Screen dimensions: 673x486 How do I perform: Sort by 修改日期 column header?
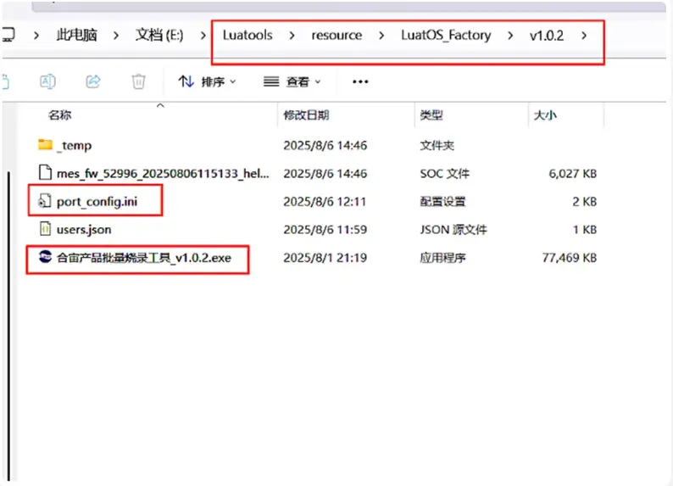[306, 115]
